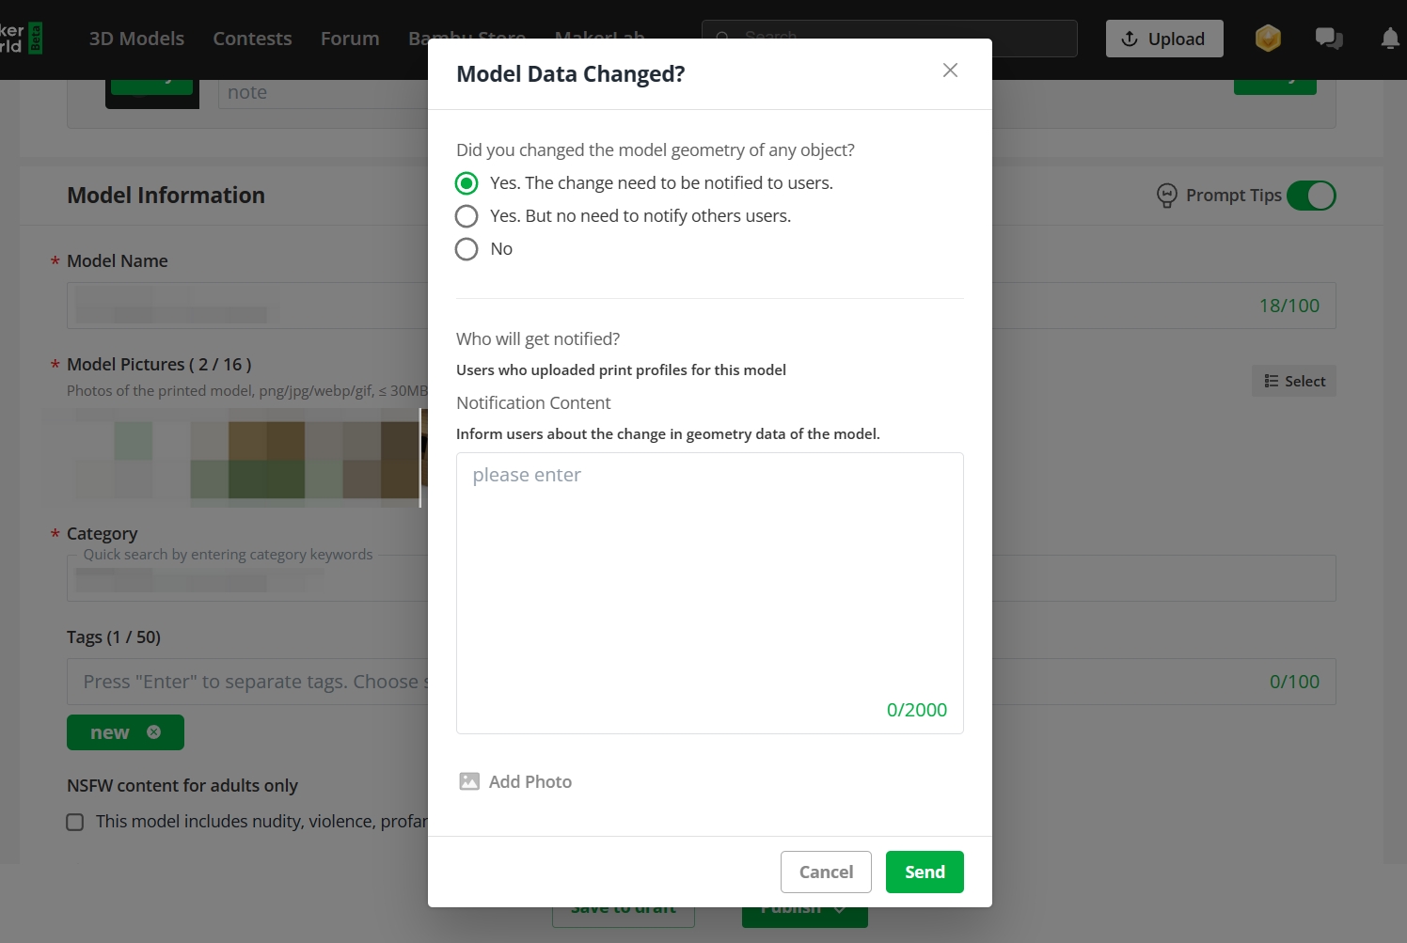Click the golden hexagon avatar icon
The width and height of the screenshot is (1407, 943).
(x=1268, y=39)
